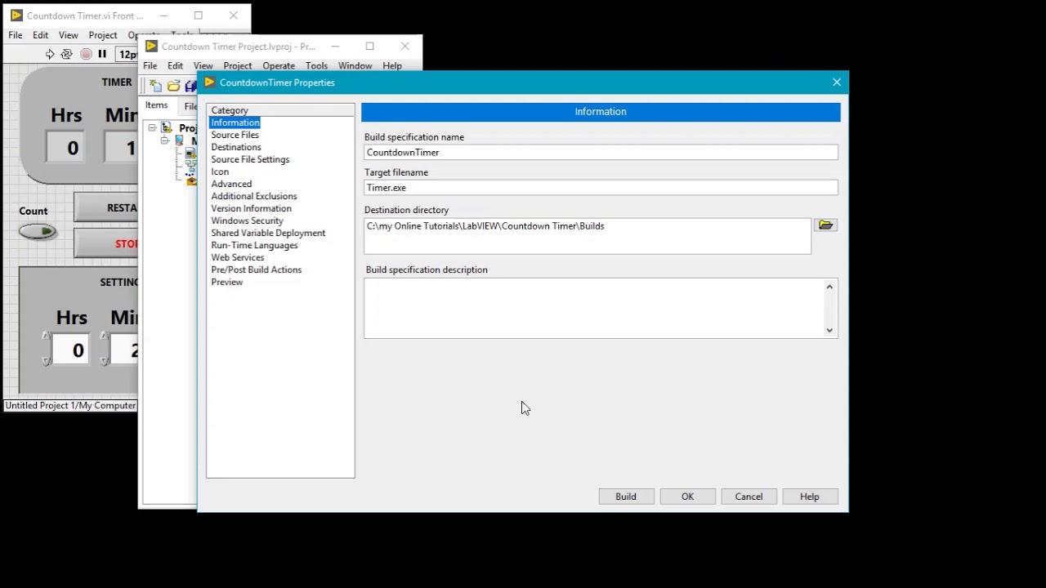Switch to the Items tab in project window
The width and height of the screenshot is (1046, 588).
(x=156, y=105)
